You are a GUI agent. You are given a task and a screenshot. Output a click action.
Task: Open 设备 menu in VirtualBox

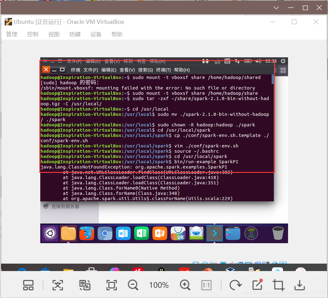96,34
